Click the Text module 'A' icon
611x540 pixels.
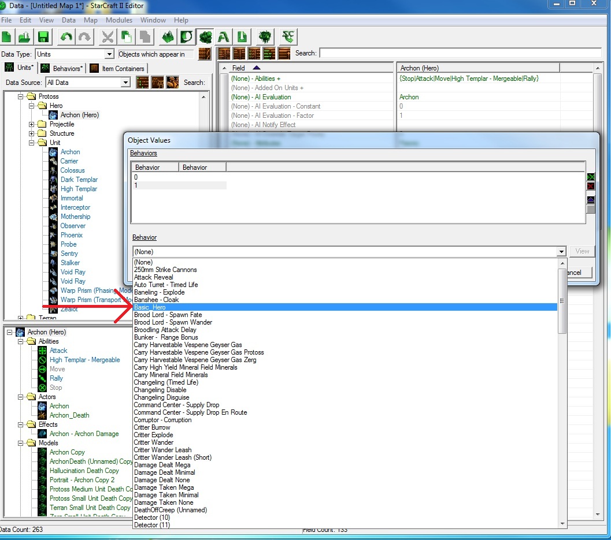coord(223,37)
